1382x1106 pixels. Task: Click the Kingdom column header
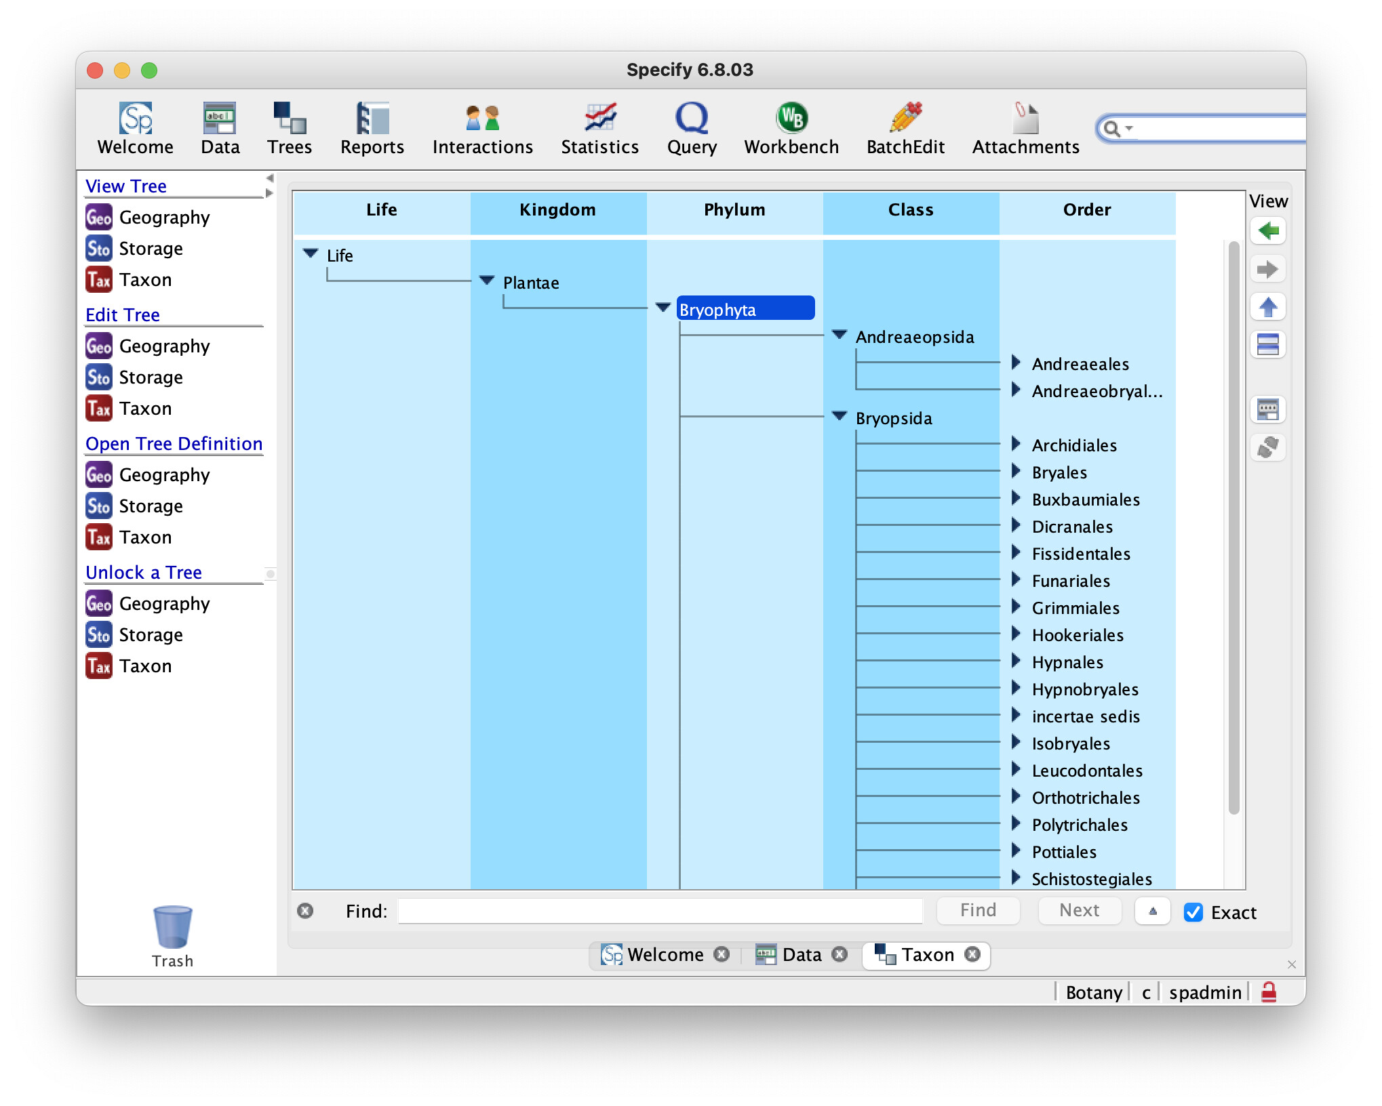[x=558, y=210]
